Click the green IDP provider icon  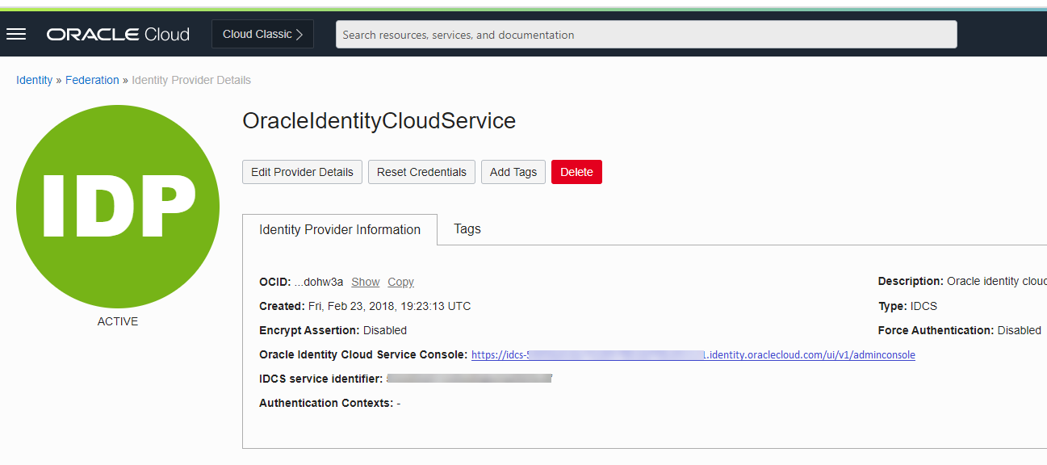coord(118,207)
